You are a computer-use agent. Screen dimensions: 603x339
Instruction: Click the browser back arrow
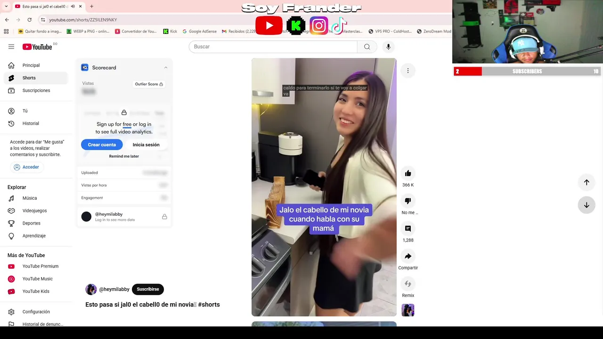point(7,20)
